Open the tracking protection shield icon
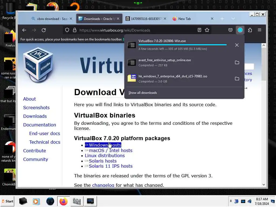This screenshot has height=207, width=276. 67,30
